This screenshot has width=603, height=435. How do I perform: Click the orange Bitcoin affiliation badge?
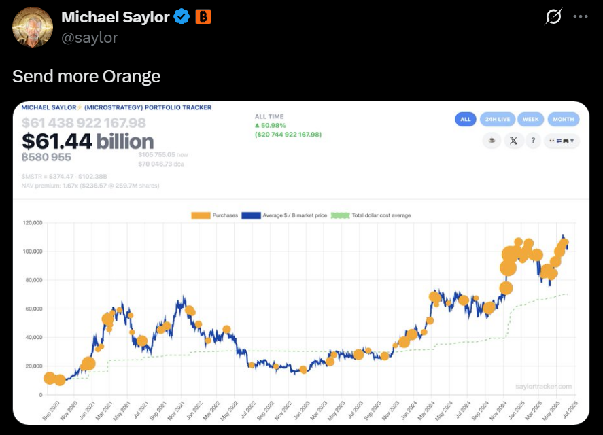203,18
